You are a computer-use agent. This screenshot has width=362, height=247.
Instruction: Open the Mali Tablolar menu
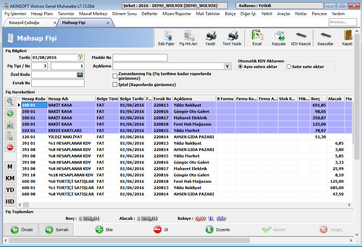click(208, 14)
